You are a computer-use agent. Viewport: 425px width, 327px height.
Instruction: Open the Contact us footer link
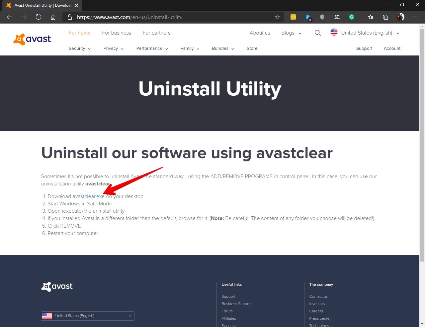(318, 296)
